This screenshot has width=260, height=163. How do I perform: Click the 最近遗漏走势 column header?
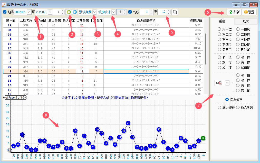click(x=146, y=20)
